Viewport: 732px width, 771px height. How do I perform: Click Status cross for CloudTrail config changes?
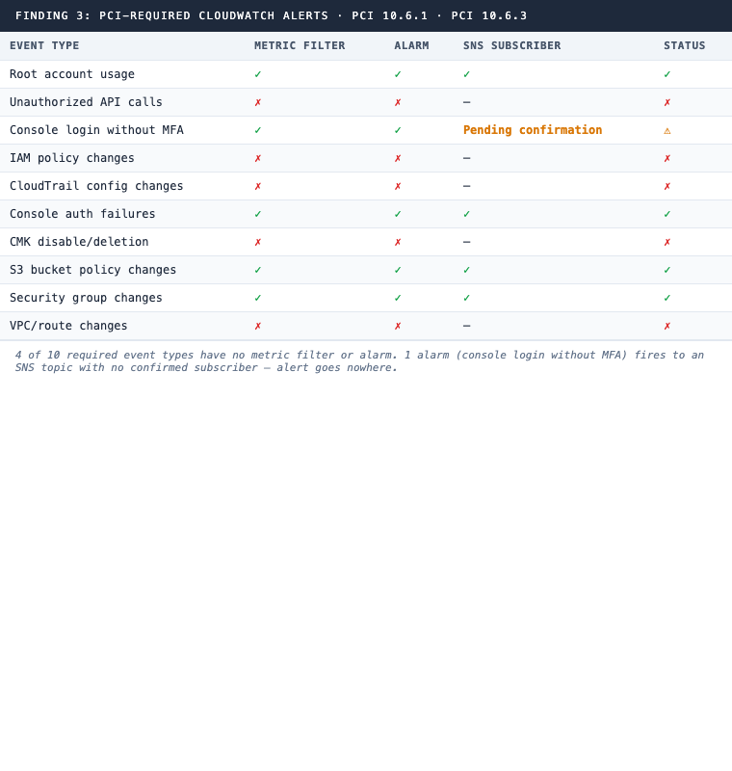667,186
